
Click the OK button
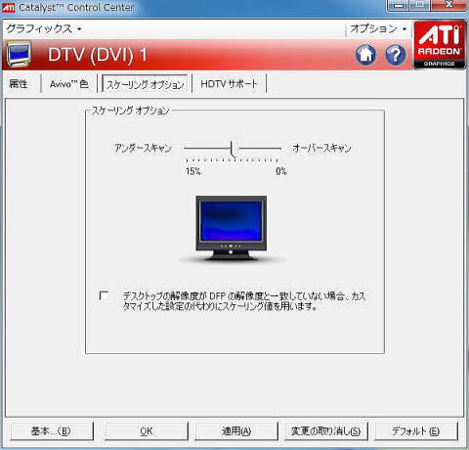[x=147, y=431]
